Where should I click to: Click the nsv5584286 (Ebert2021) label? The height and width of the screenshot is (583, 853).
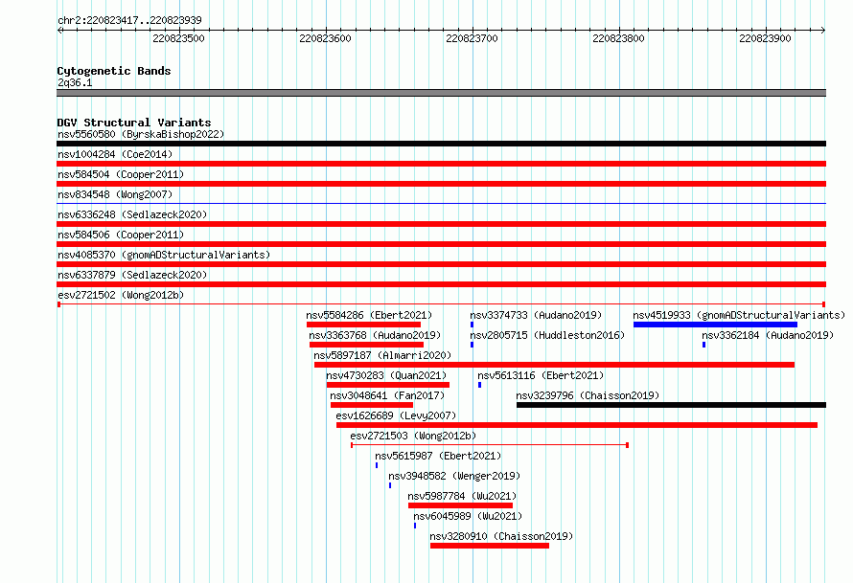click(369, 315)
